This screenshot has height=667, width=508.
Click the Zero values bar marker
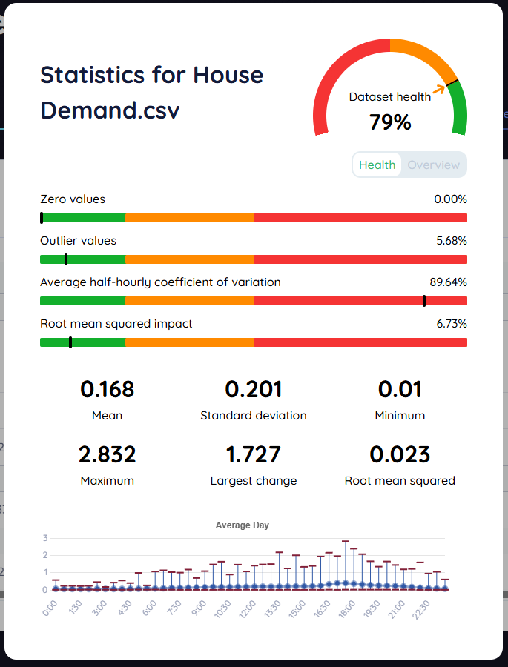click(42, 218)
